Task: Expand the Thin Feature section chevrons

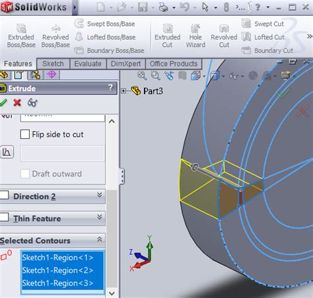Action: (x=100, y=217)
